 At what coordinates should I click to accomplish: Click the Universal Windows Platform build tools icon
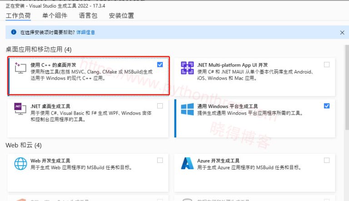pos(188,109)
